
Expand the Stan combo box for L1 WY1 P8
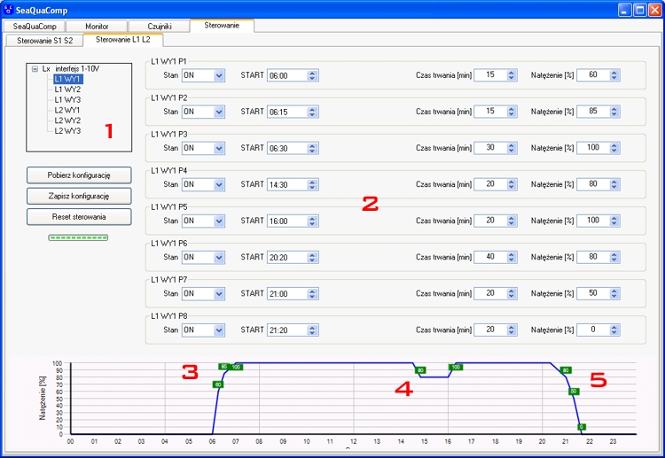[x=218, y=330]
